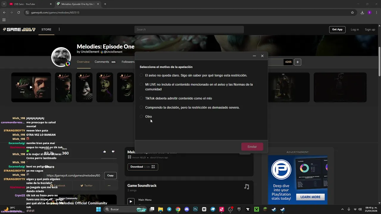The width and height of the screenshot is (381, 214).
Task: Open Windows Start menu
Action: pyautogui.click(x=99, y=209)
